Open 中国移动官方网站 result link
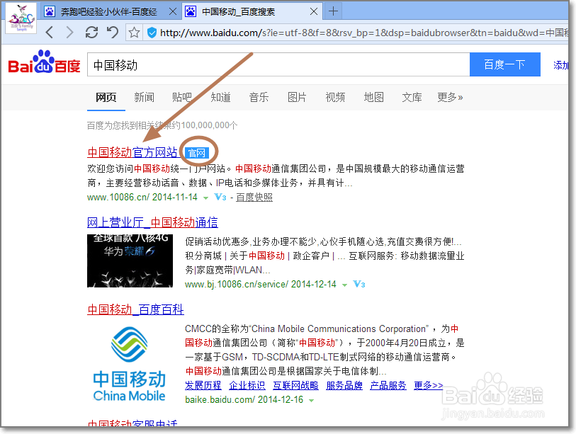Image resolution: width=576 pixels, height=434 pixels. click(x=132, y=152)
